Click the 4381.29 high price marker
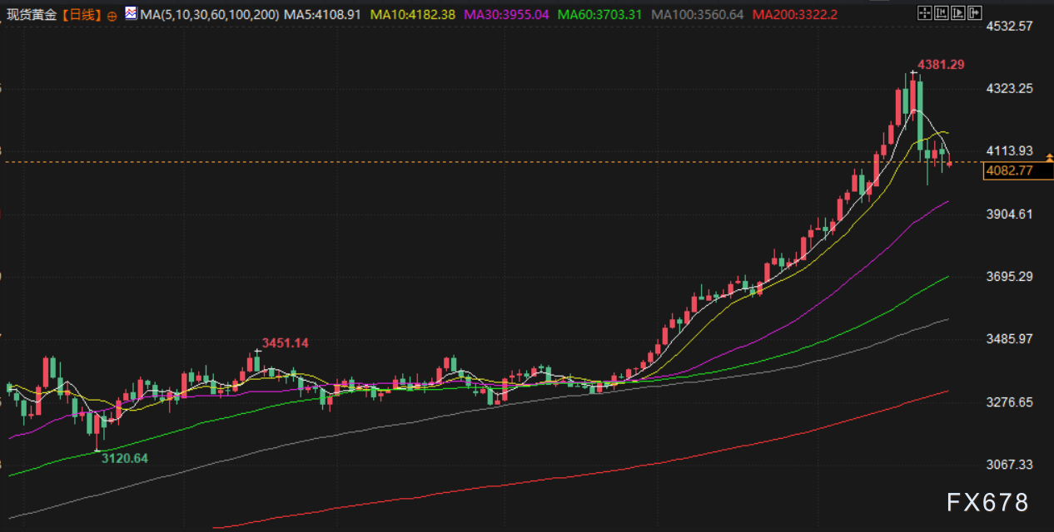The width and height of the screenshot is (1054, 532). [941, 64]
